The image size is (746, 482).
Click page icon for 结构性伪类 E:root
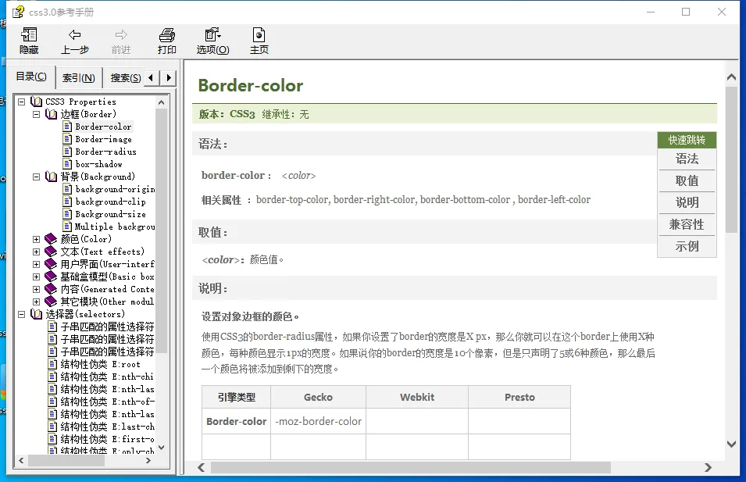click(x=53, y=364)
